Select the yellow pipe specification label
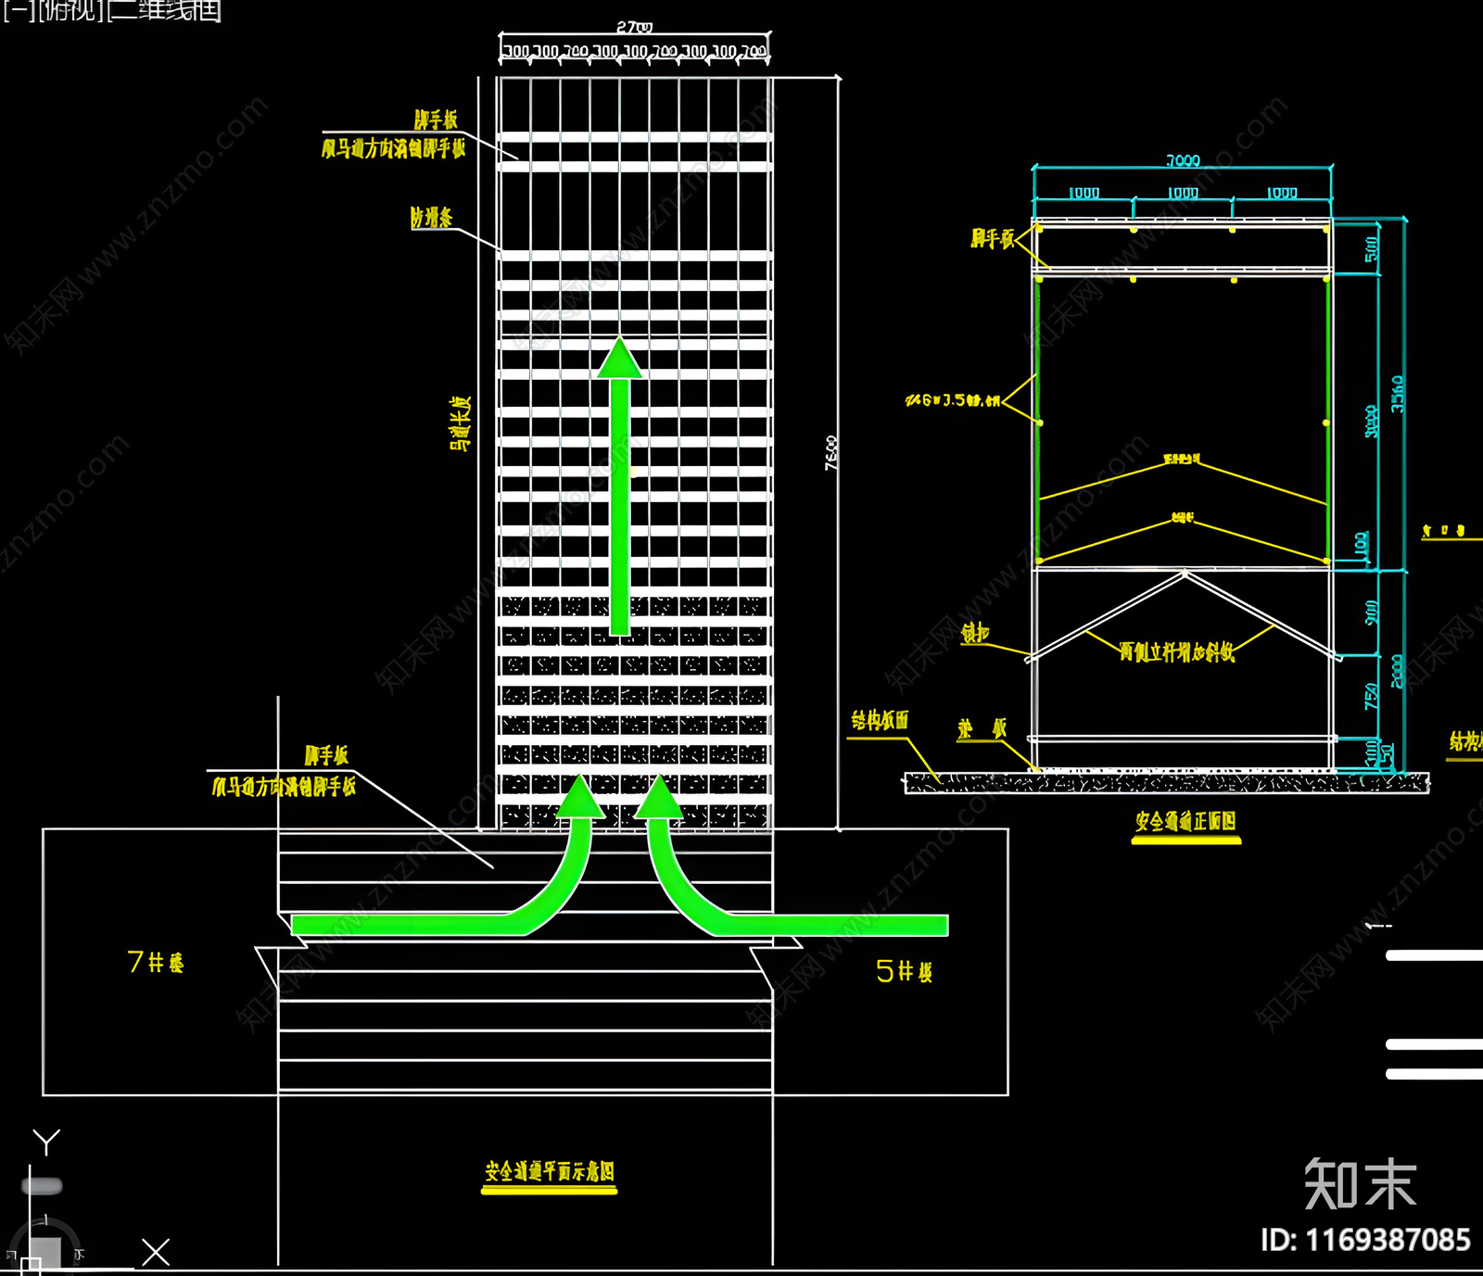1483x1276 pixels. 952,400
